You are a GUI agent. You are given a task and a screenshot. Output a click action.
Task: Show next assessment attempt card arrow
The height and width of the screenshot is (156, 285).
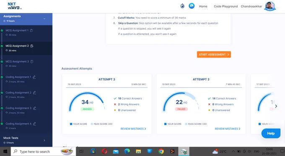click(x=276, y=106)
